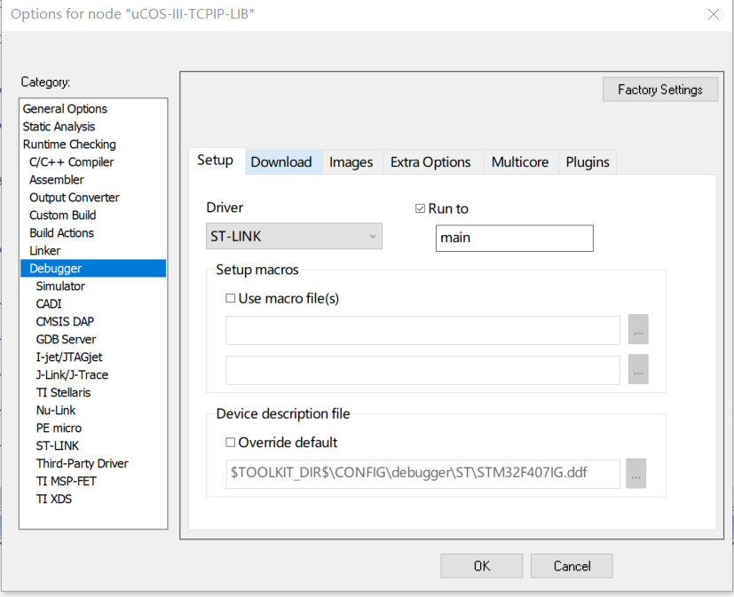Viewport: 734px width, 597px height.
Task: Browse for a device description file
Action: pyautogui.click(x=635, y=474)
